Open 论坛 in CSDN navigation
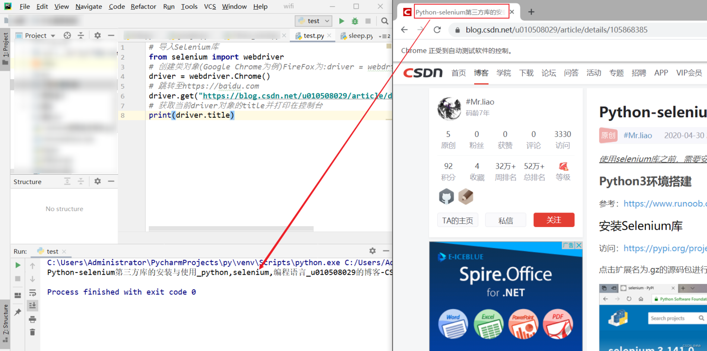The width and height of the screenshot is (707, 351). pos(549,73)
